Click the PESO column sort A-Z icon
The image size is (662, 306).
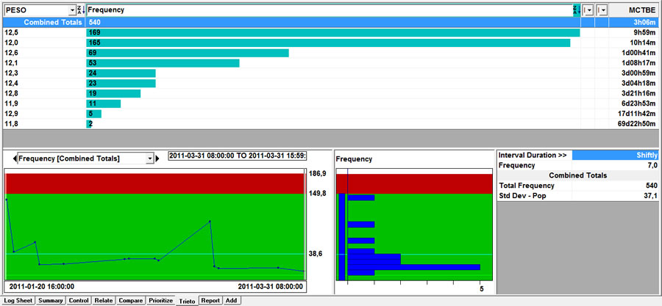[81, 10]
